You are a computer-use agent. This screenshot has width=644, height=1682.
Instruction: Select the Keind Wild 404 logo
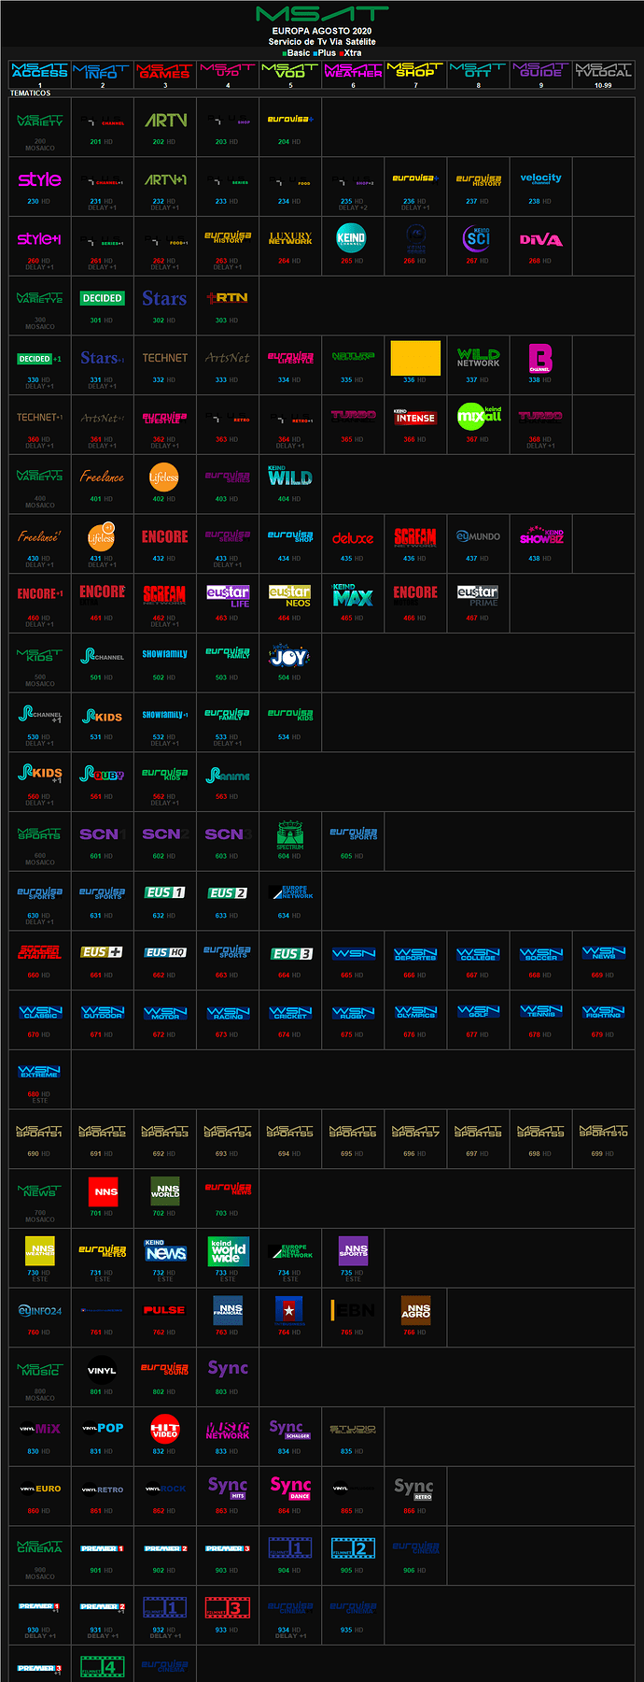pos(290,476)
